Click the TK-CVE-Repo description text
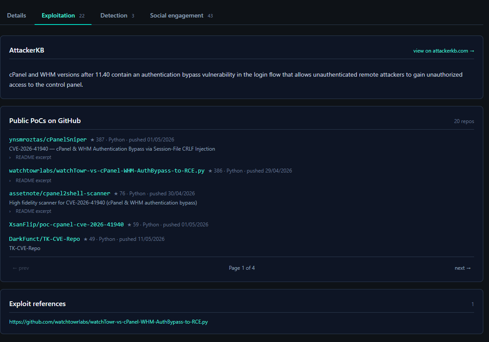The width and height of the screenshot is (489, 342). click(x=25, y=248)
